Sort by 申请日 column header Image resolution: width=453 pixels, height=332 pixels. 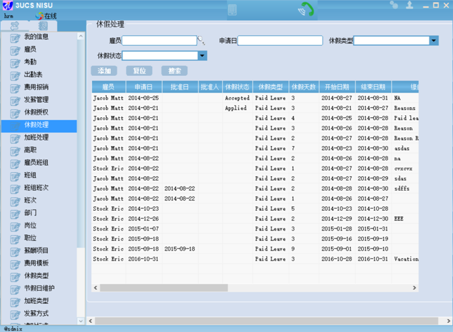pyautogui.click(x=144, y=87)
